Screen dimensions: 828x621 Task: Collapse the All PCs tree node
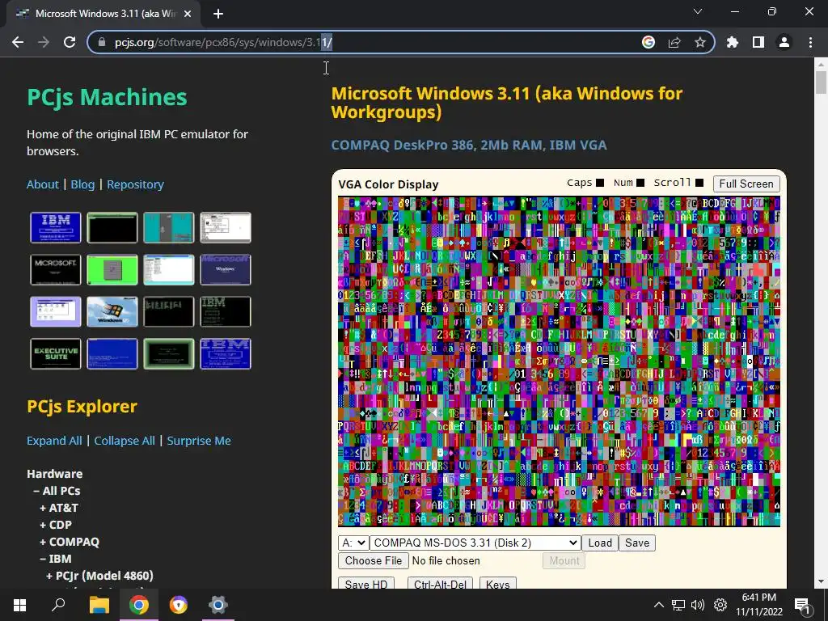[x=57, y=491]
